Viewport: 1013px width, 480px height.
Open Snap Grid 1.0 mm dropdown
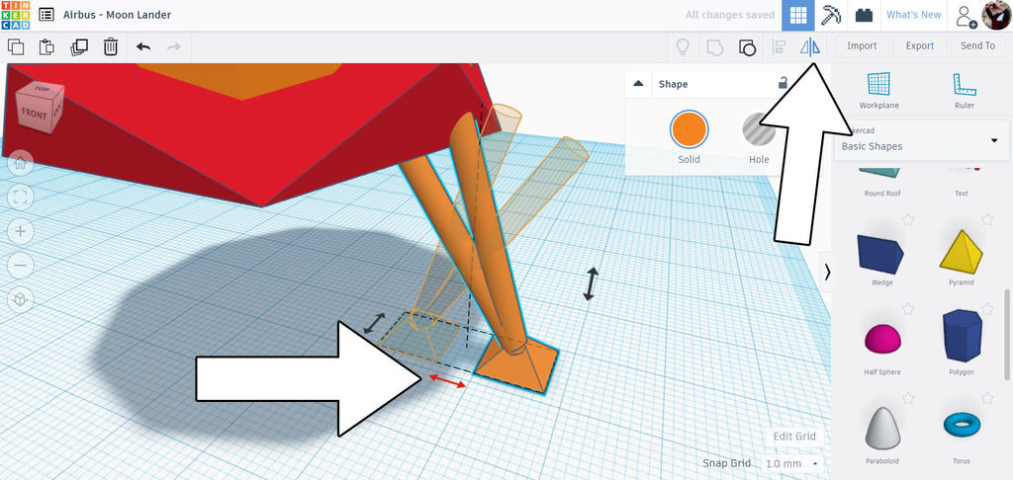click(x=791, y=463)
